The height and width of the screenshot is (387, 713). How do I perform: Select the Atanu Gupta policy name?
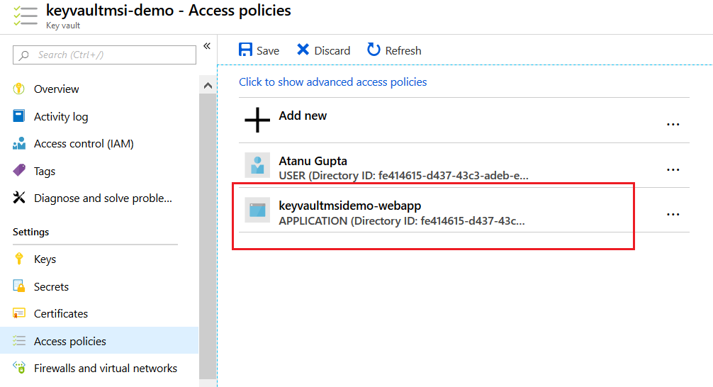pos(313,161)
